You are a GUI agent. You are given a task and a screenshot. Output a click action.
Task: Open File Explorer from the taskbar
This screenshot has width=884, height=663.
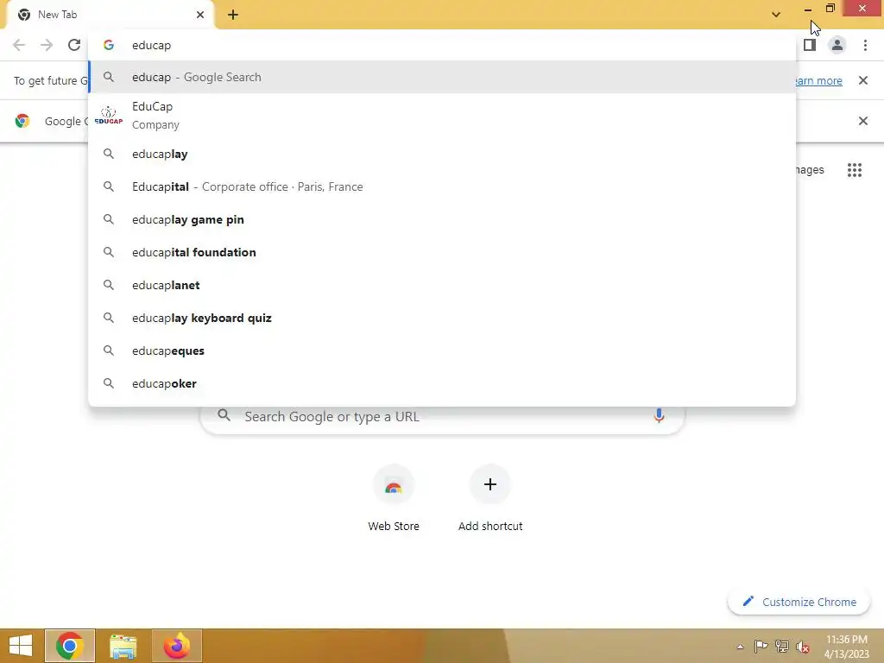(123, 646)
